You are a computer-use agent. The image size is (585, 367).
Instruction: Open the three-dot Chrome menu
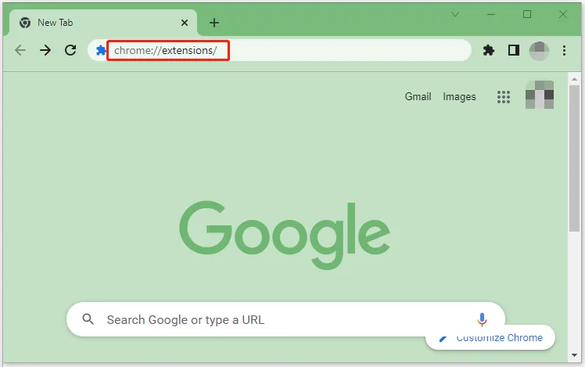[x=564, y=50]
